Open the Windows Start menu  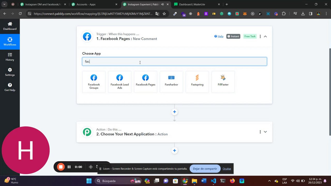tap(89, 181)
